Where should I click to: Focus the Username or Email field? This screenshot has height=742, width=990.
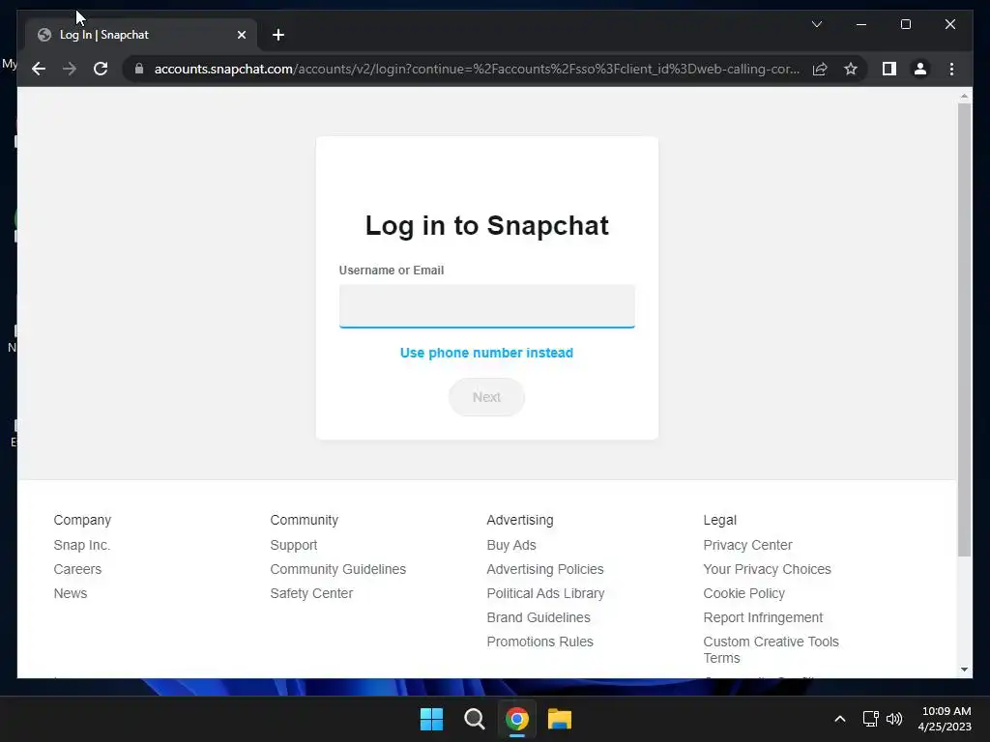pos(487,306)
